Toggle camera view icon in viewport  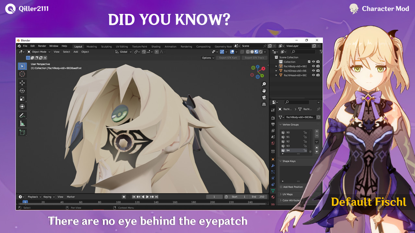[x=264, y=97]
